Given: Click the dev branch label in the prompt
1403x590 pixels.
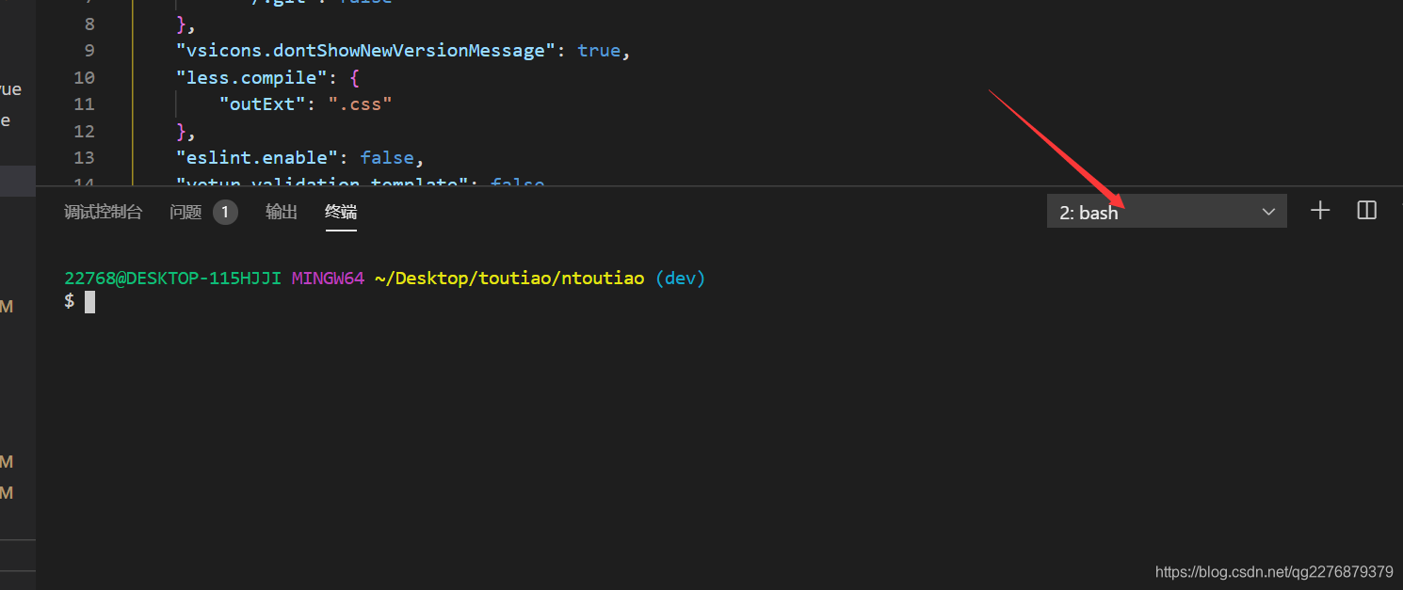Looking at the screenshot, I should click(680, 278).
